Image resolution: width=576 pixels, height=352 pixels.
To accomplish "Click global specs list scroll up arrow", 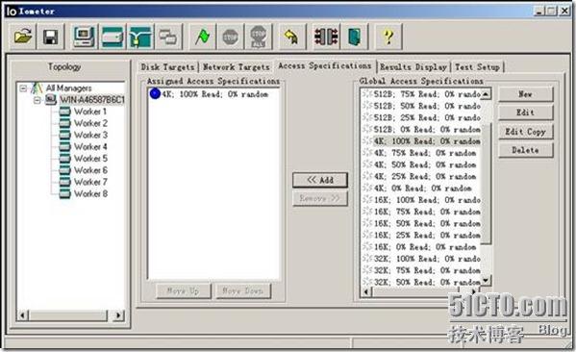I will (x=486, y=94).
